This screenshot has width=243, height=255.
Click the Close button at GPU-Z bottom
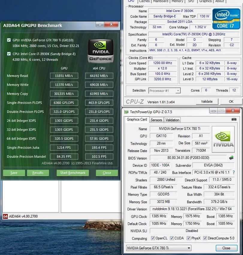(227, 248)
